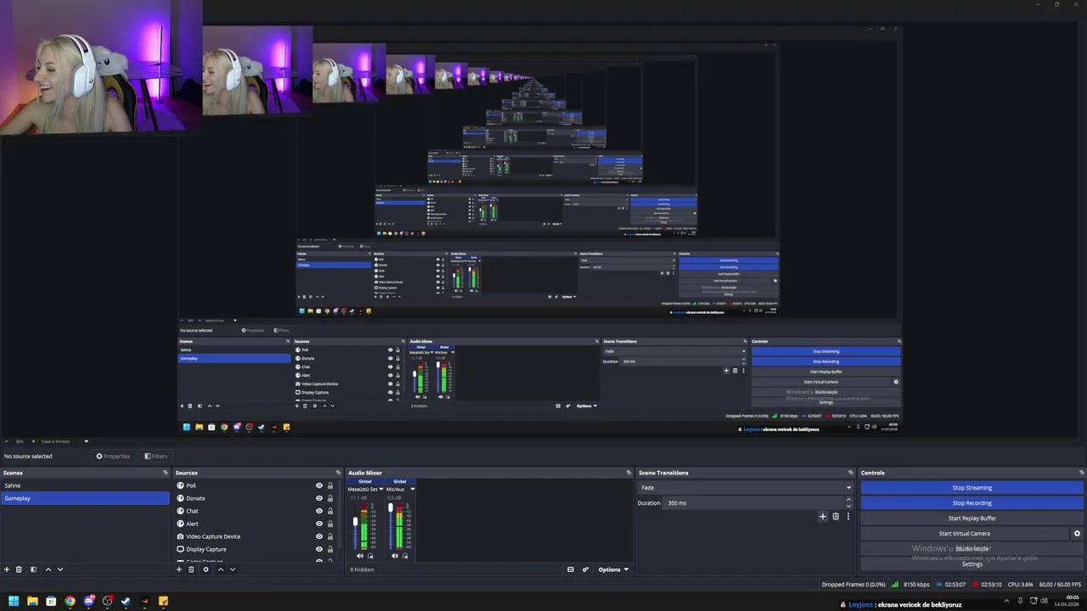Remove transition using Scene Transitions trash icon

coord(836,516)
